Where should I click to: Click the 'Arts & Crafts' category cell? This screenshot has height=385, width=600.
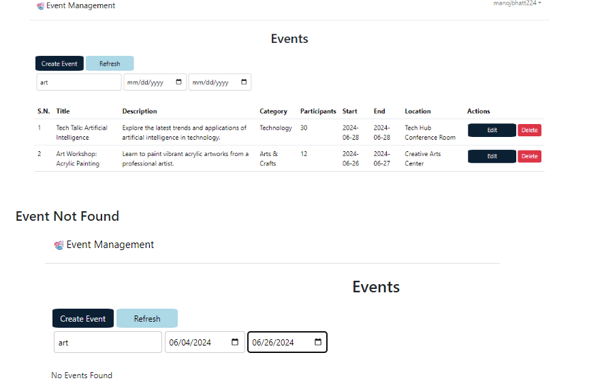click(x=268, y=159)
